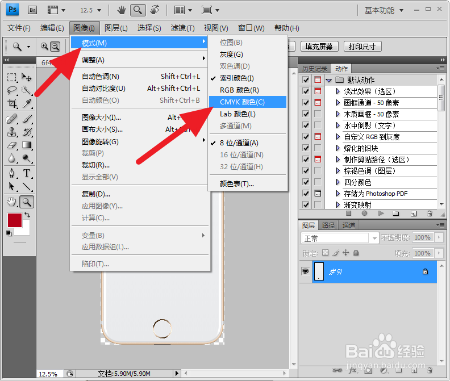Open the fill slider arrow
The height and width of the screenshot is (381, 450).
[439, 253]
